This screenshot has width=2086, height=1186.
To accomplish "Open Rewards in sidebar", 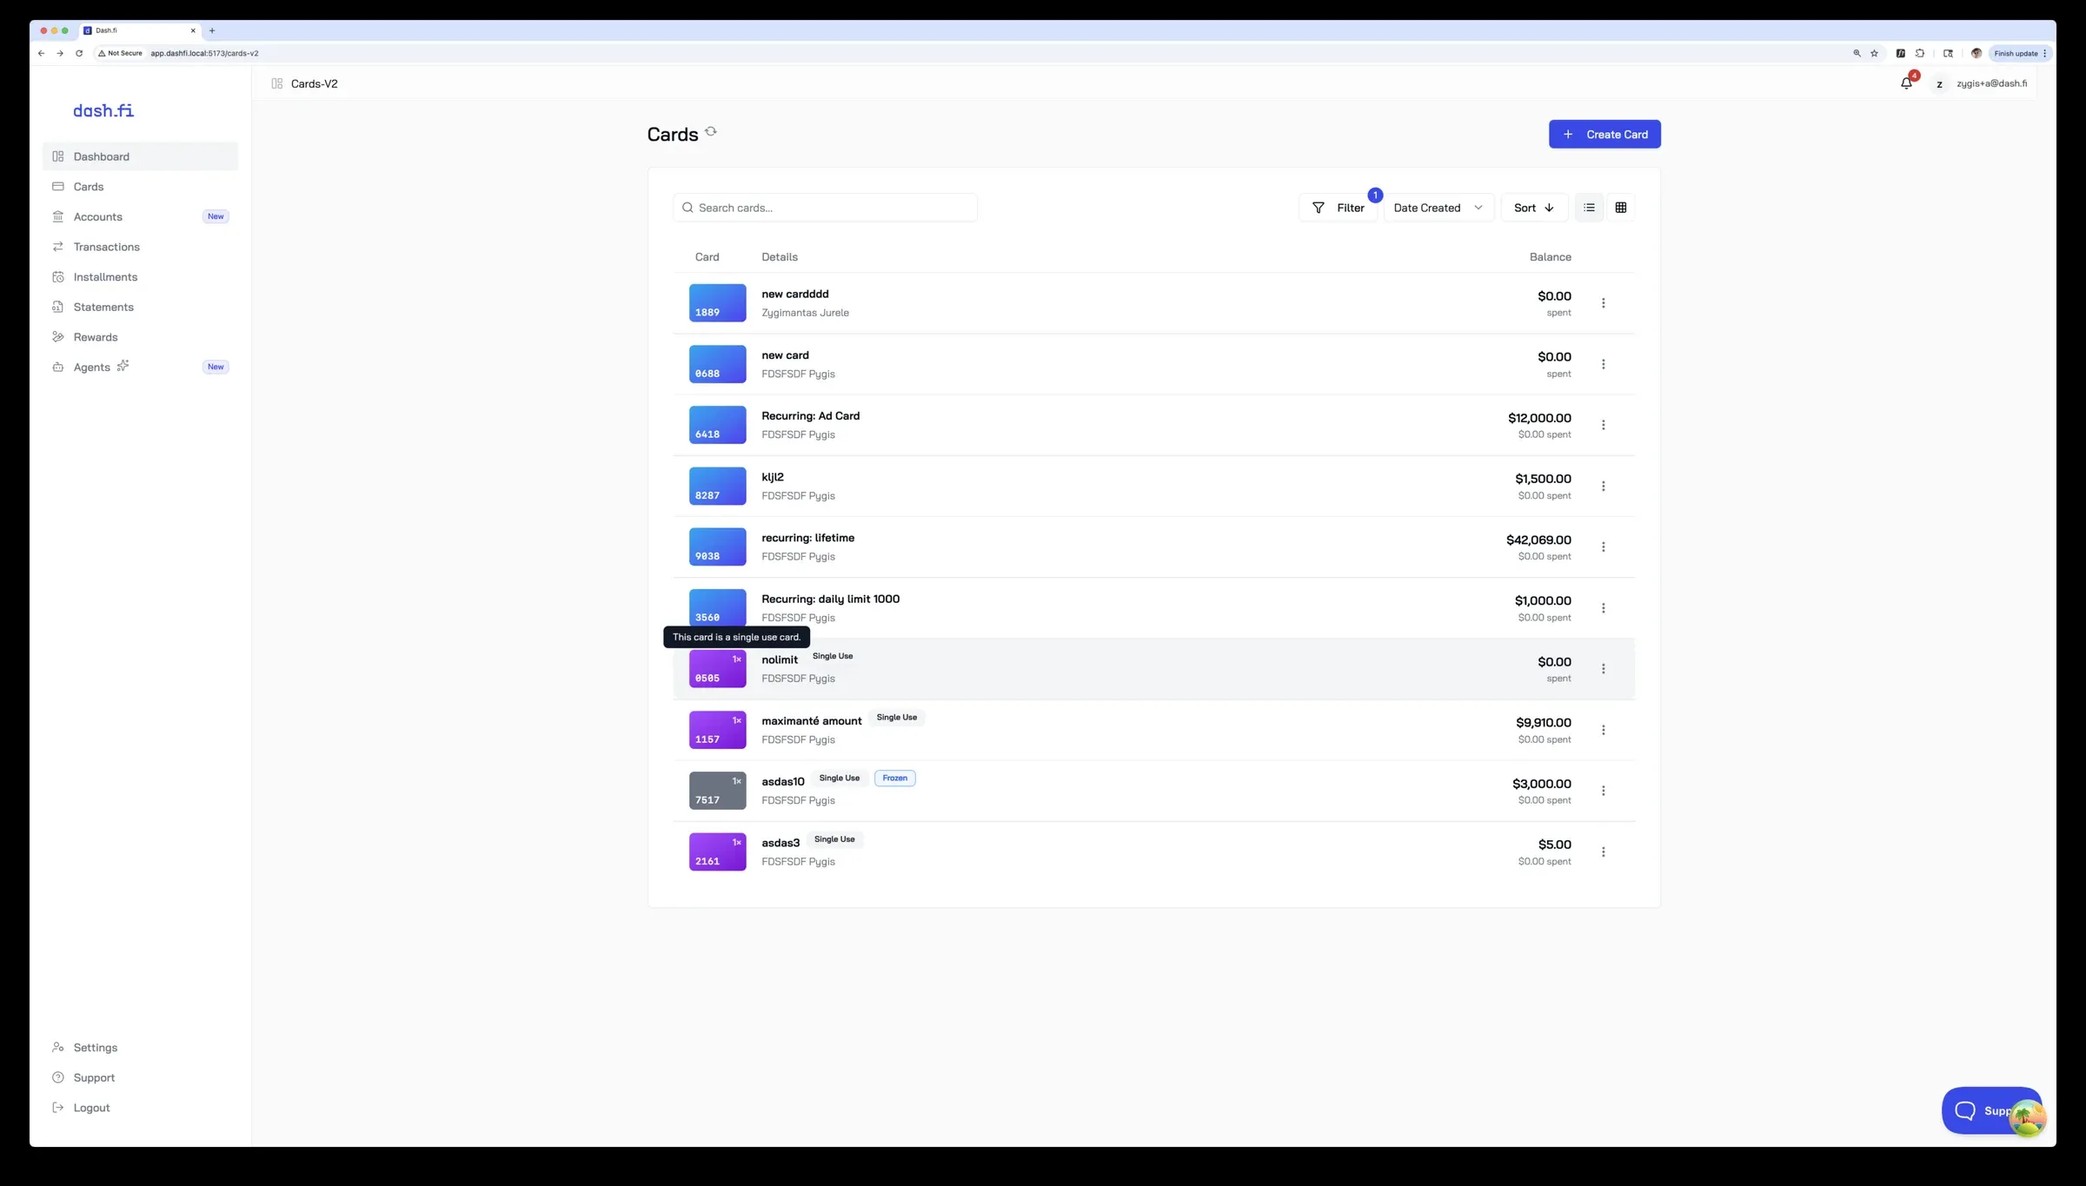I will coord(140,337).
